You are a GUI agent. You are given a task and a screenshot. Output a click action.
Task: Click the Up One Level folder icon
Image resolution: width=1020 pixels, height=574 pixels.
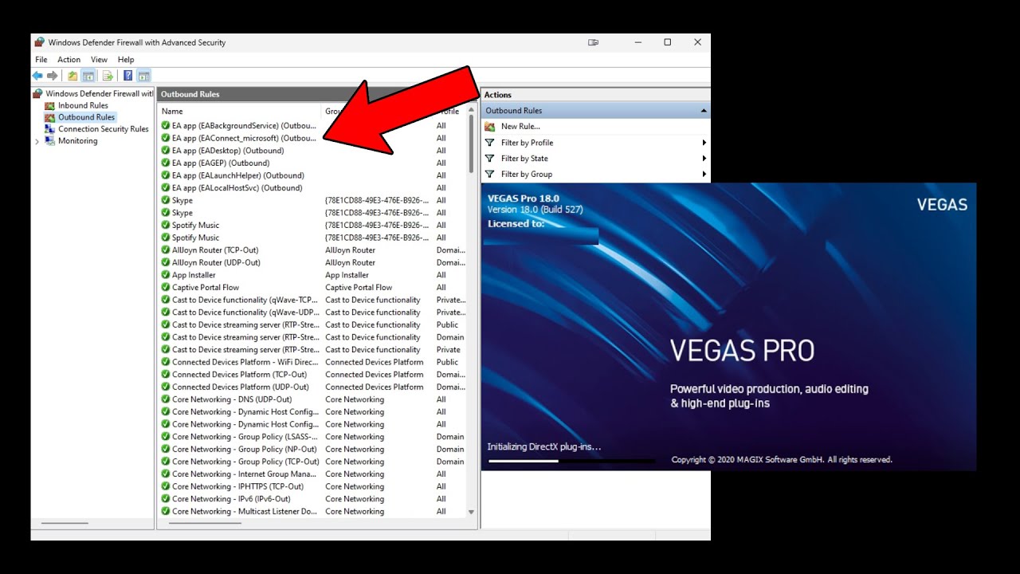click(x=73, y=76)
